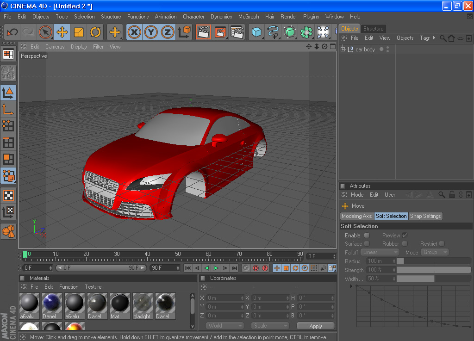Image resolution: width=474 pixels, height=341 pixels.
Task: Render in Picture Viewer icon
Action: pos(220,32)
